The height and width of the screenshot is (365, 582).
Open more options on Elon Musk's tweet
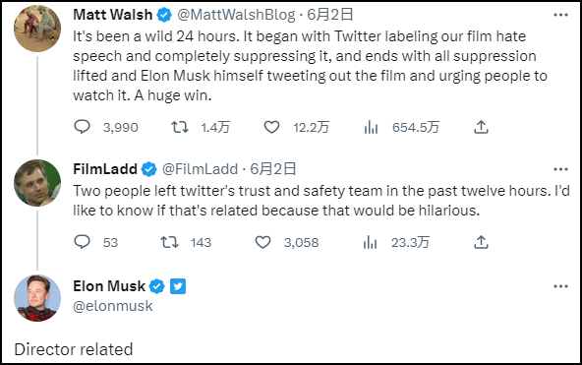click(x=560, y=286)
